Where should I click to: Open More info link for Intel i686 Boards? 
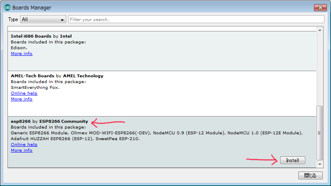click(22, 54)
